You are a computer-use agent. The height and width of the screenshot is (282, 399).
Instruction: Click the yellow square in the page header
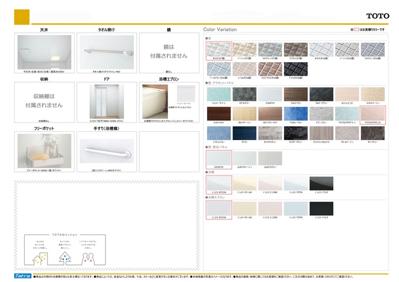tap(22, 16)
